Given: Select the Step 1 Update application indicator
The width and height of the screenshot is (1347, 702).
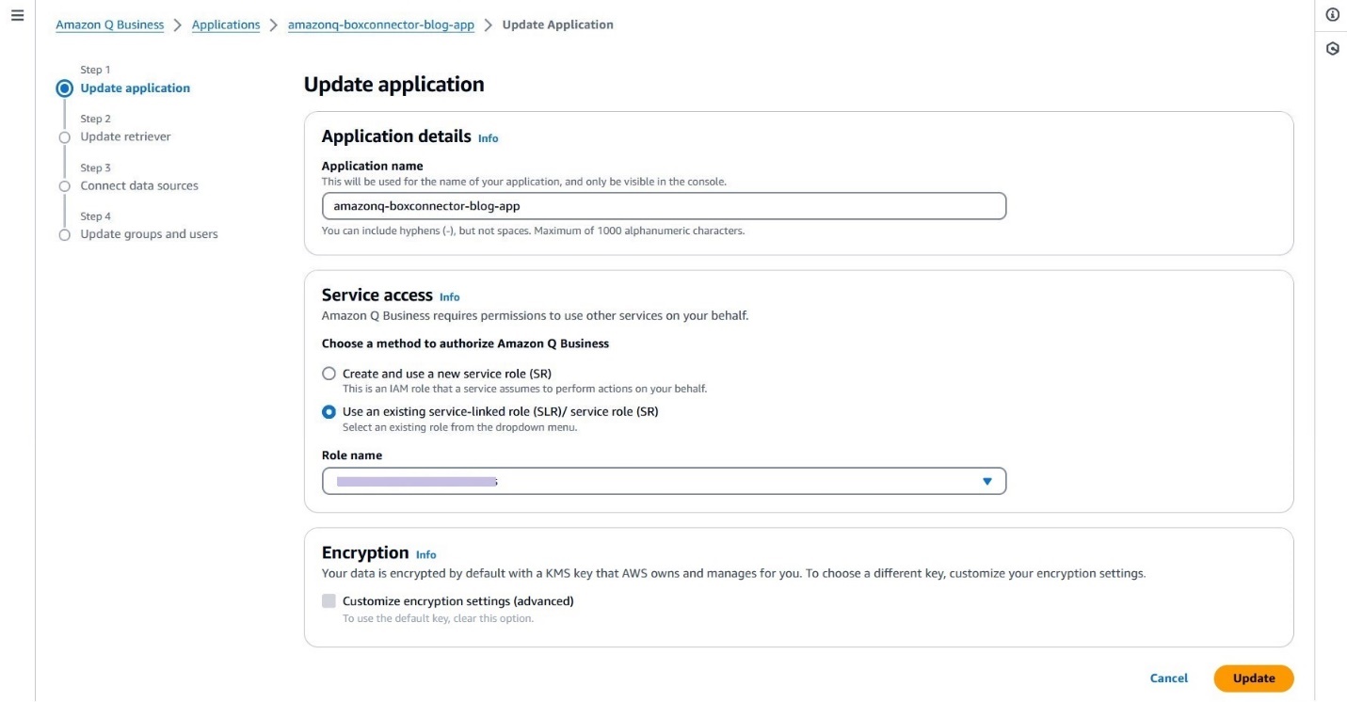Looking at the screenshot, I should [x=64, y=88].
